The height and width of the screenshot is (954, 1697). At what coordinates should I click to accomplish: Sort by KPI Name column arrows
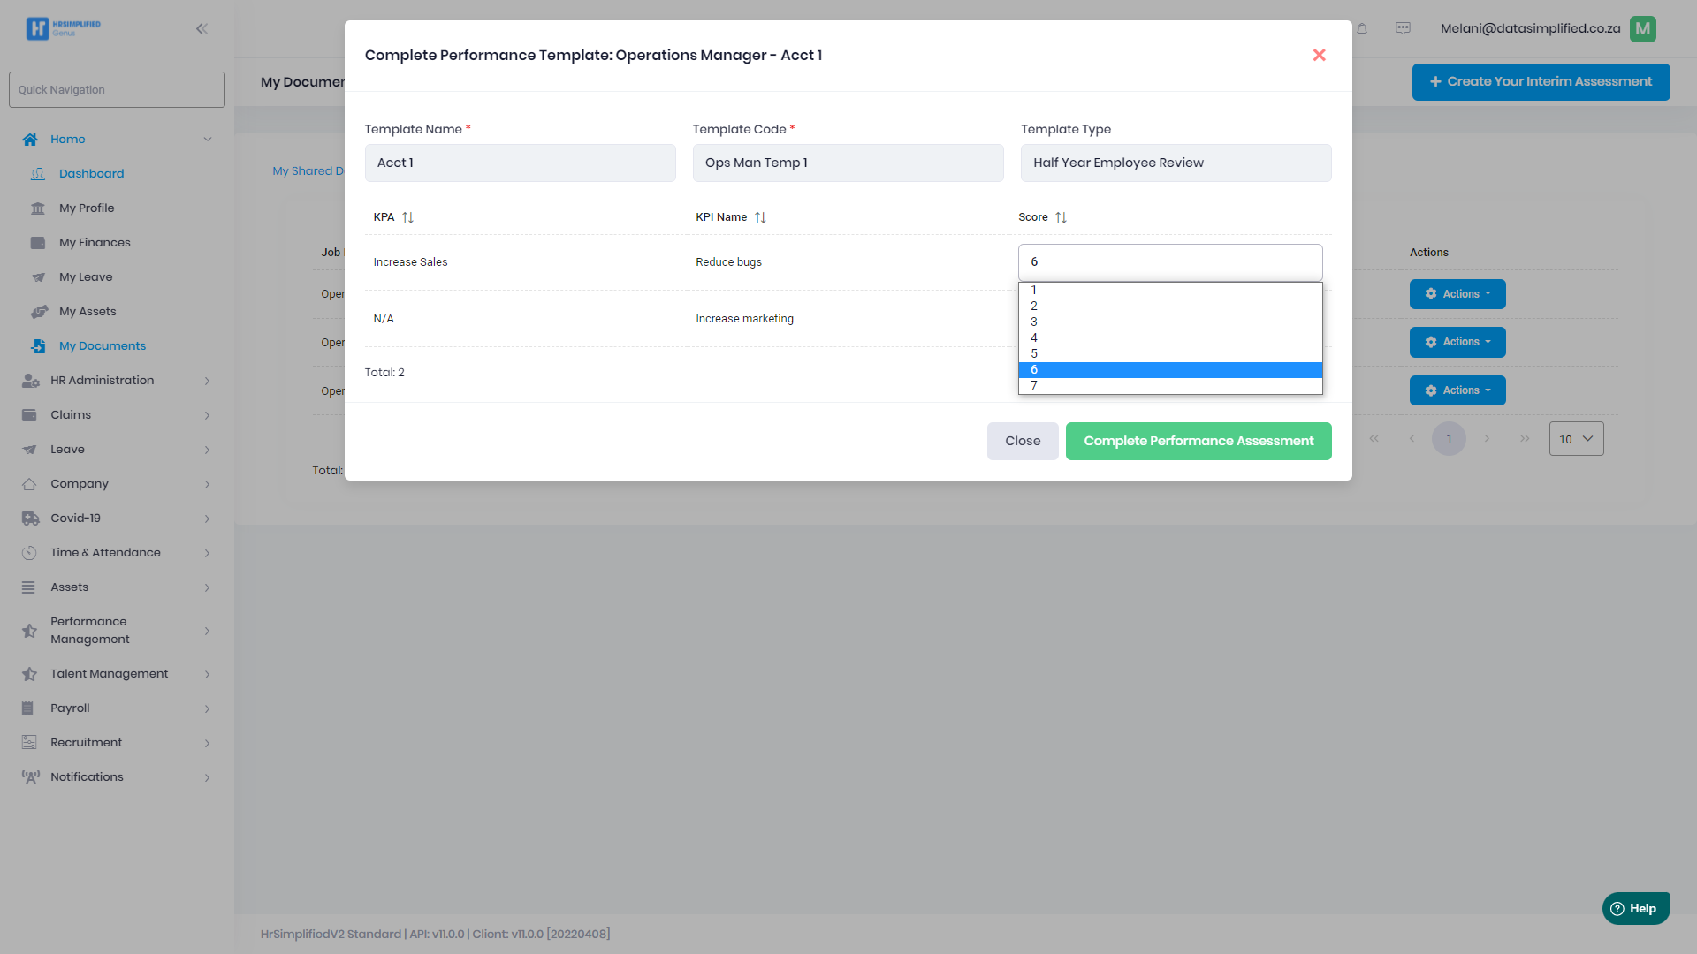[760, 217]
